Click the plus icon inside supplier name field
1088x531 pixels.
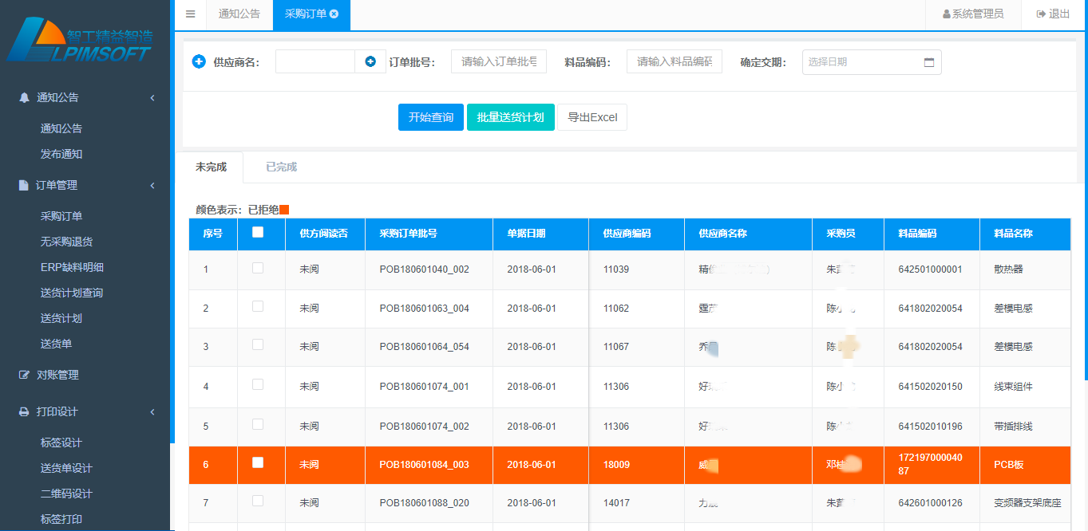point(370,61)
